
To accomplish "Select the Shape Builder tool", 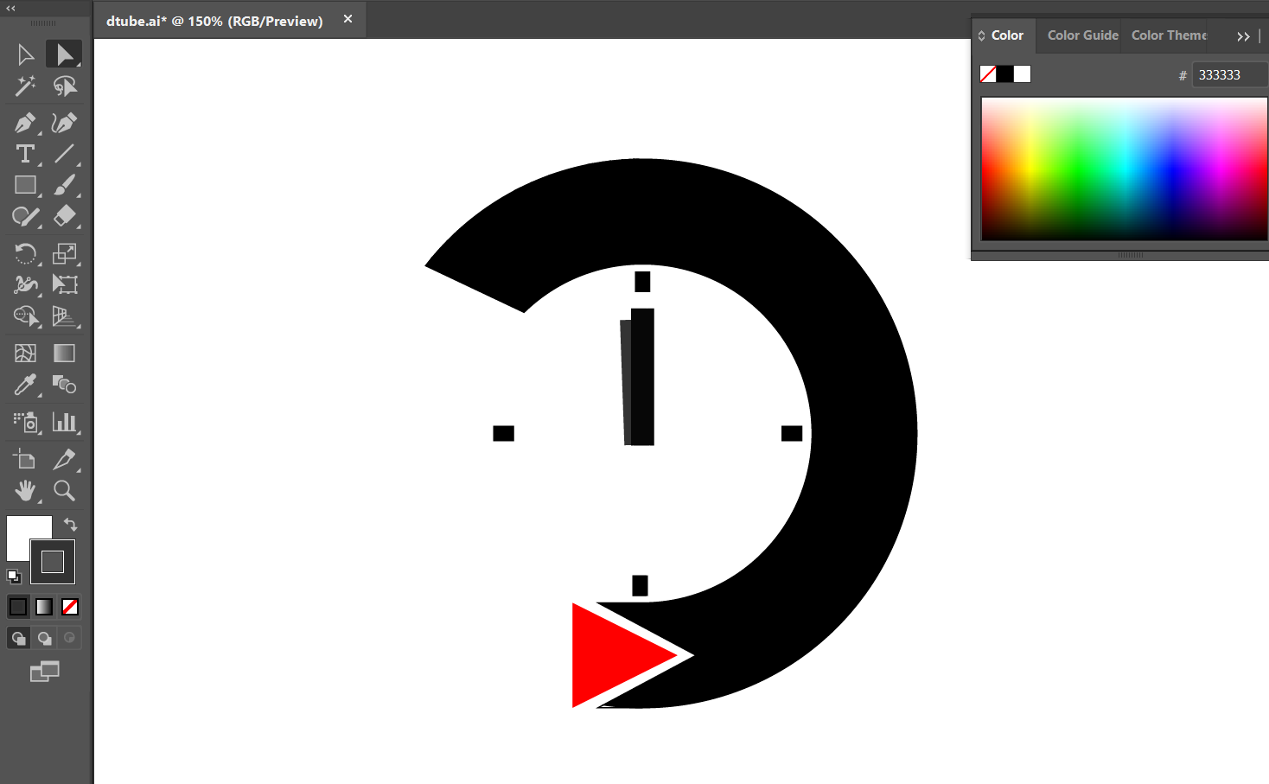I will (x=25, y=316).
